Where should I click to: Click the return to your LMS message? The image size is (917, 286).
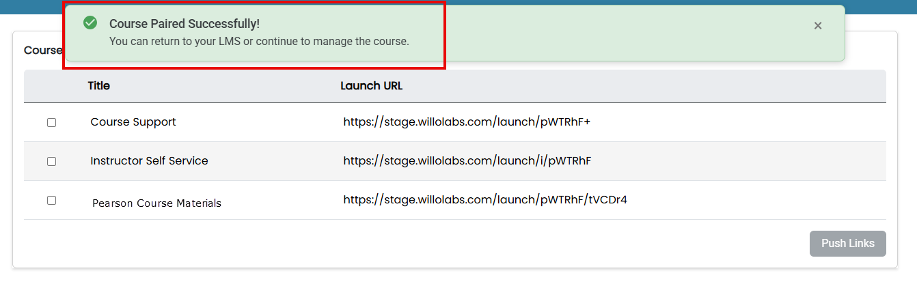259,42
